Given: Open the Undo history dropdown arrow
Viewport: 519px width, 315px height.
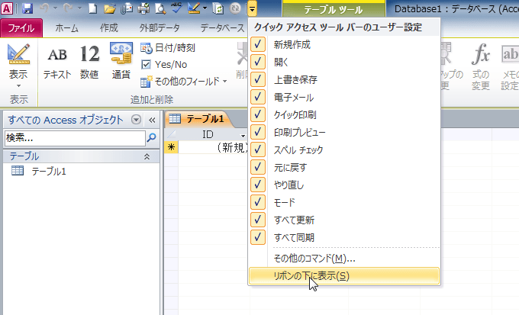Looking at the screenshot, I should coord(55,8).
